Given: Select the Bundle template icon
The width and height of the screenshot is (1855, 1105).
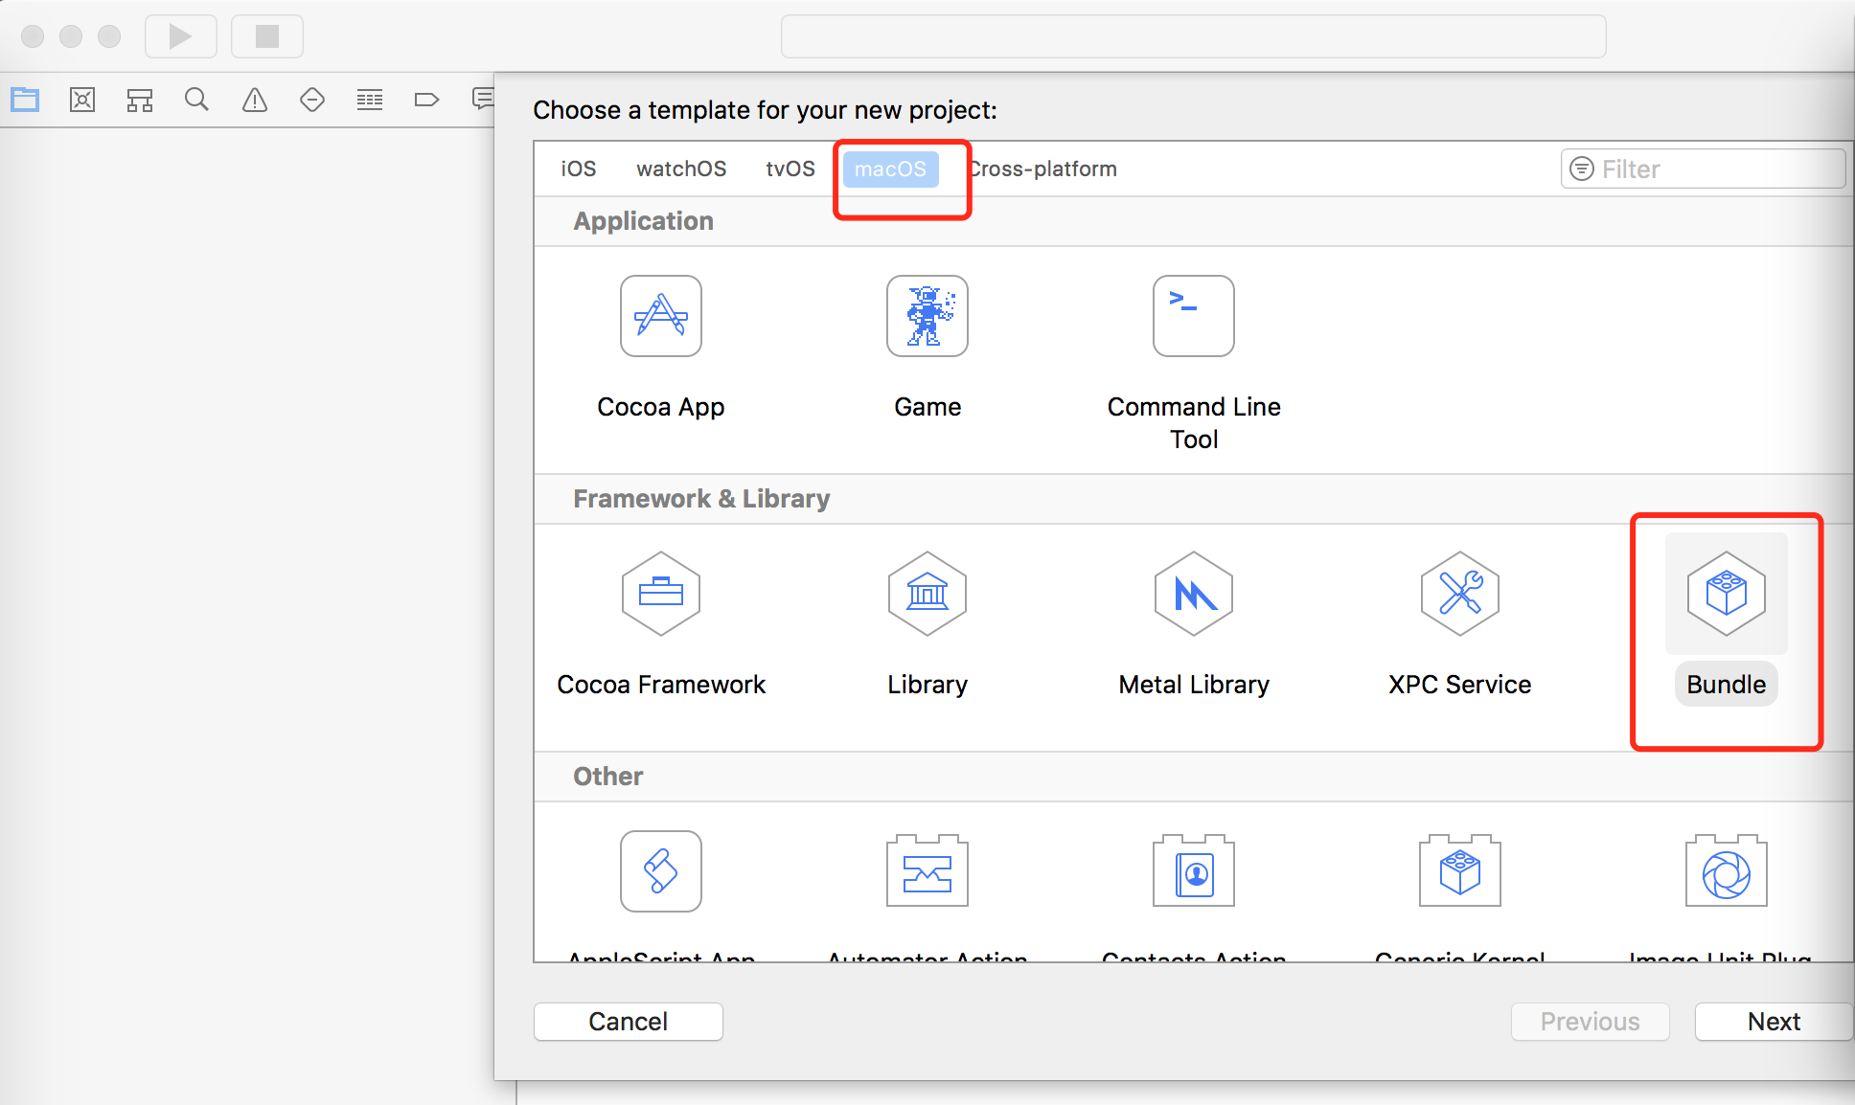Looking at the screenshot, I should click(1726, 594).
